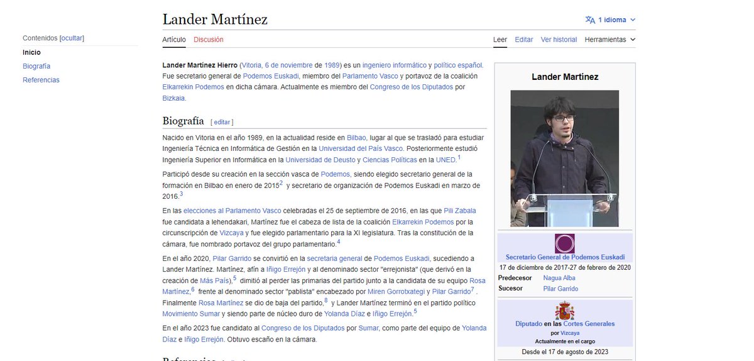Open the Ver historial tab
This screenshot has width=754, height=361.
[x=559, y=40]
